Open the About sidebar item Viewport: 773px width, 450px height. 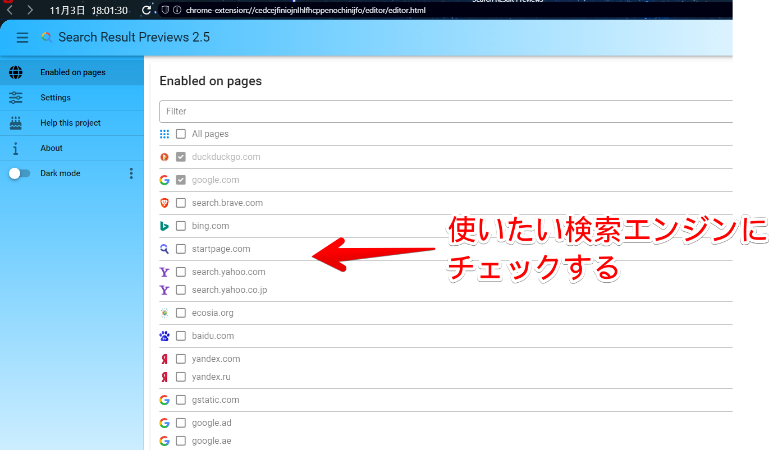72,148
